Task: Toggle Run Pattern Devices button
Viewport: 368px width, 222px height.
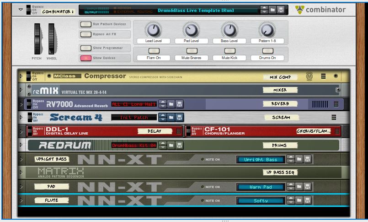Action: point(86,24)
